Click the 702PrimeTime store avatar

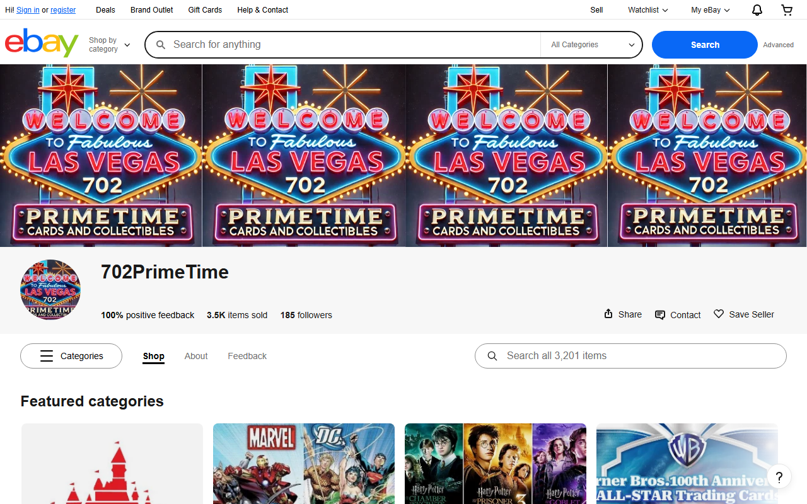click(x=50, y=290)
